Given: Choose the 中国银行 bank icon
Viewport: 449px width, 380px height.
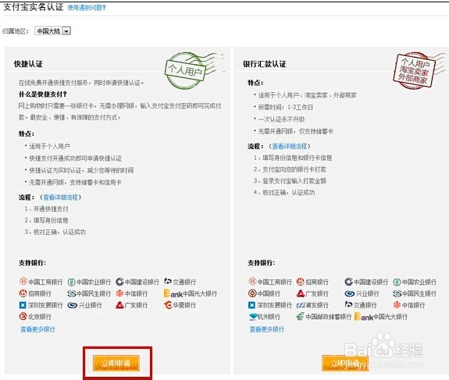Looking at the screenshot, I should (252, 293).
